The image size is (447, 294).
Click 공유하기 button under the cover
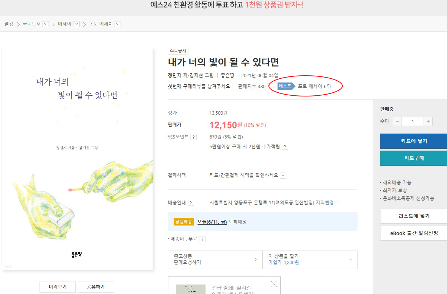point(96,287)
